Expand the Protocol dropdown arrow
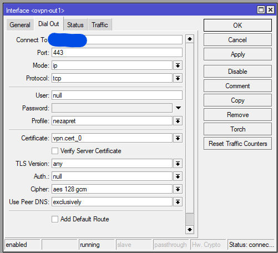The height and width of the screenshot is (253, 278). point(178,78)
